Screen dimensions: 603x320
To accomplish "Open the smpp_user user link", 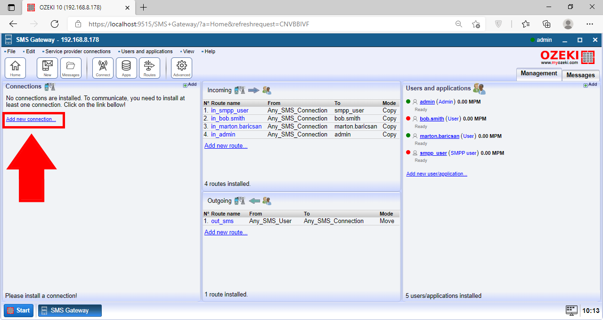I will (433, 153).
